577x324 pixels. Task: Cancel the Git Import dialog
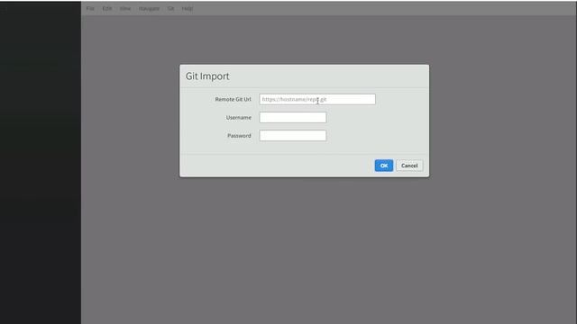409,166
